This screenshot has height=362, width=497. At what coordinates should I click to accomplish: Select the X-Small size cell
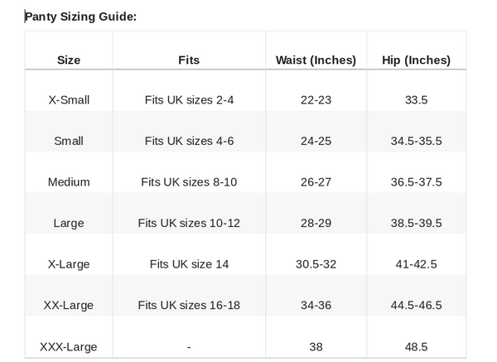pyautogui.click(x=69, y=100)
